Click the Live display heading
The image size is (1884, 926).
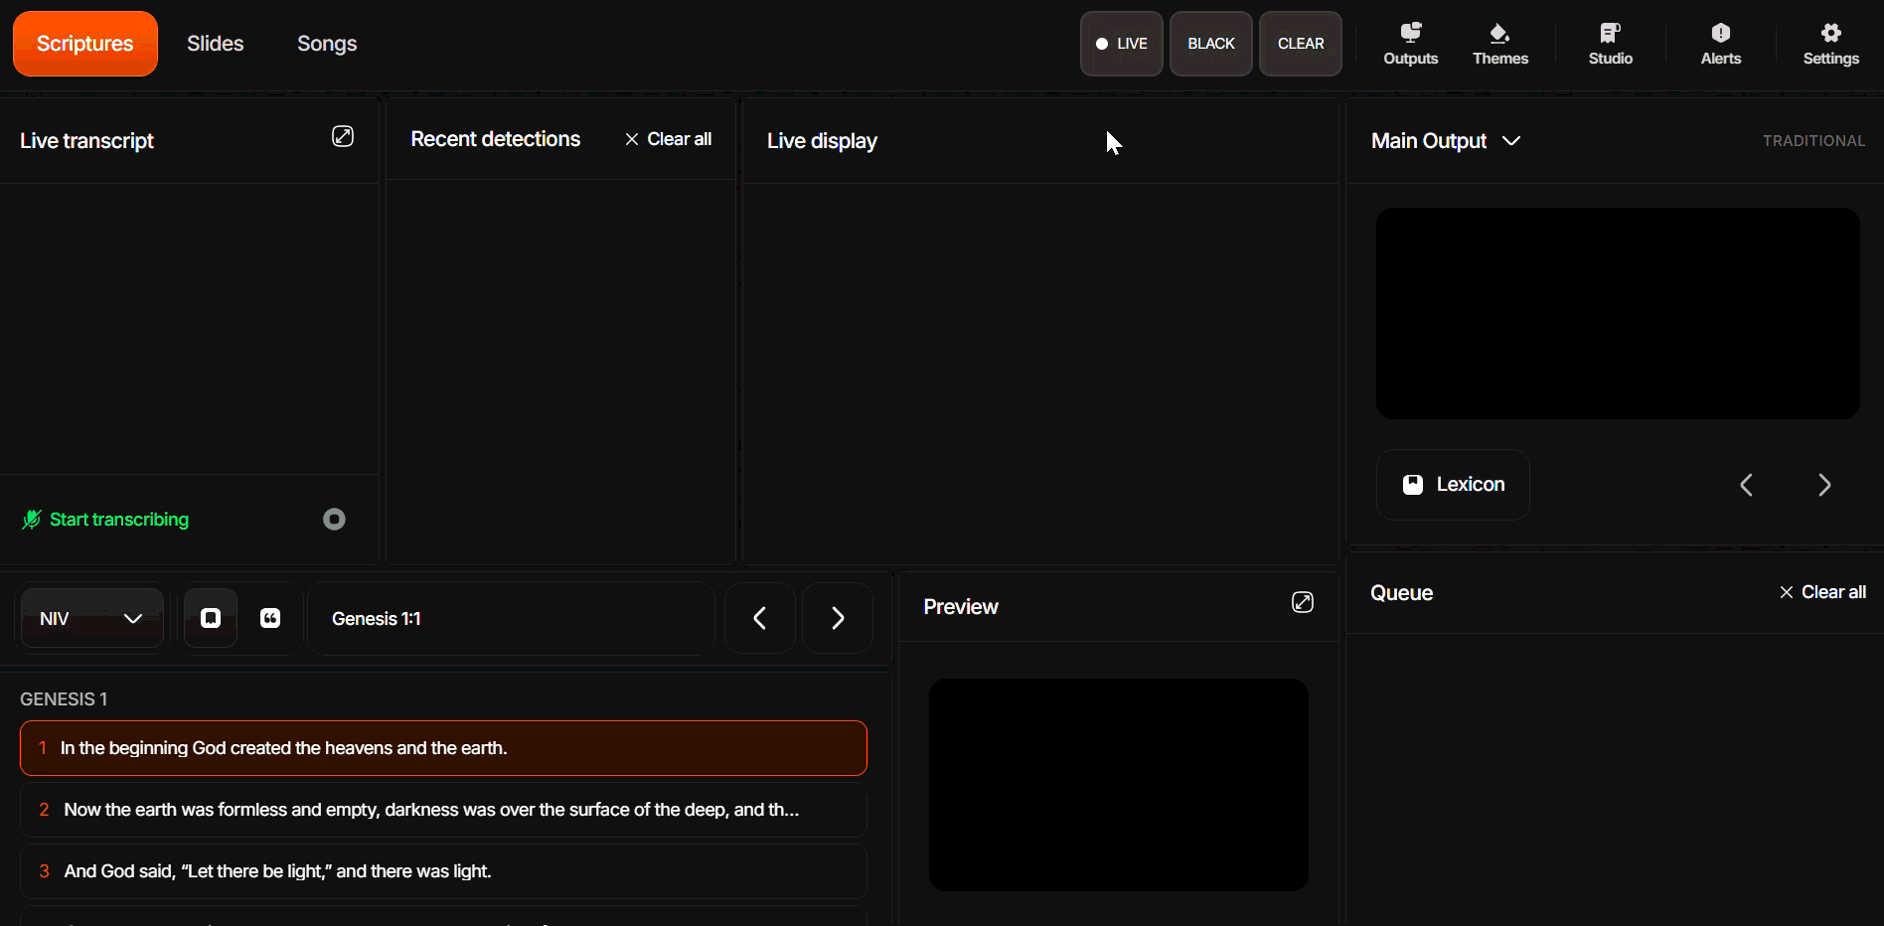coord(822,141)
